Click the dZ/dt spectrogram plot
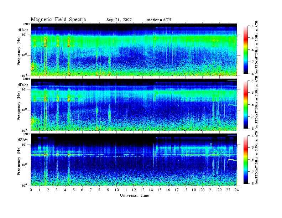 [x=134, y=160]
